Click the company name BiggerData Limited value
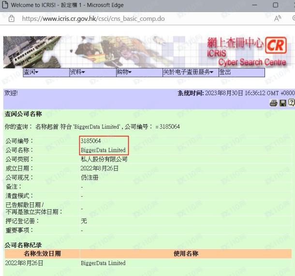Viewport: 295px width, 276px height. (103, 150)
